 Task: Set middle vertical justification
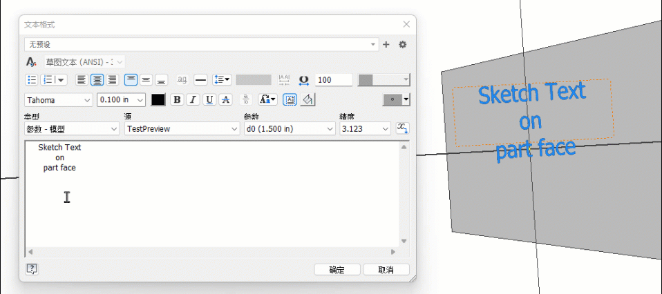tap(146, 79)
